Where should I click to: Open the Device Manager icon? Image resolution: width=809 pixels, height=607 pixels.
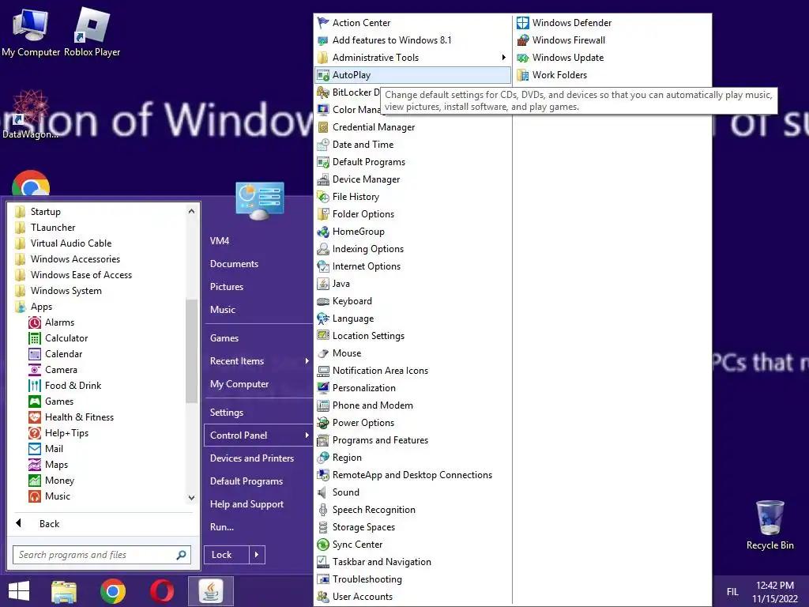click(x=323, y=179)
